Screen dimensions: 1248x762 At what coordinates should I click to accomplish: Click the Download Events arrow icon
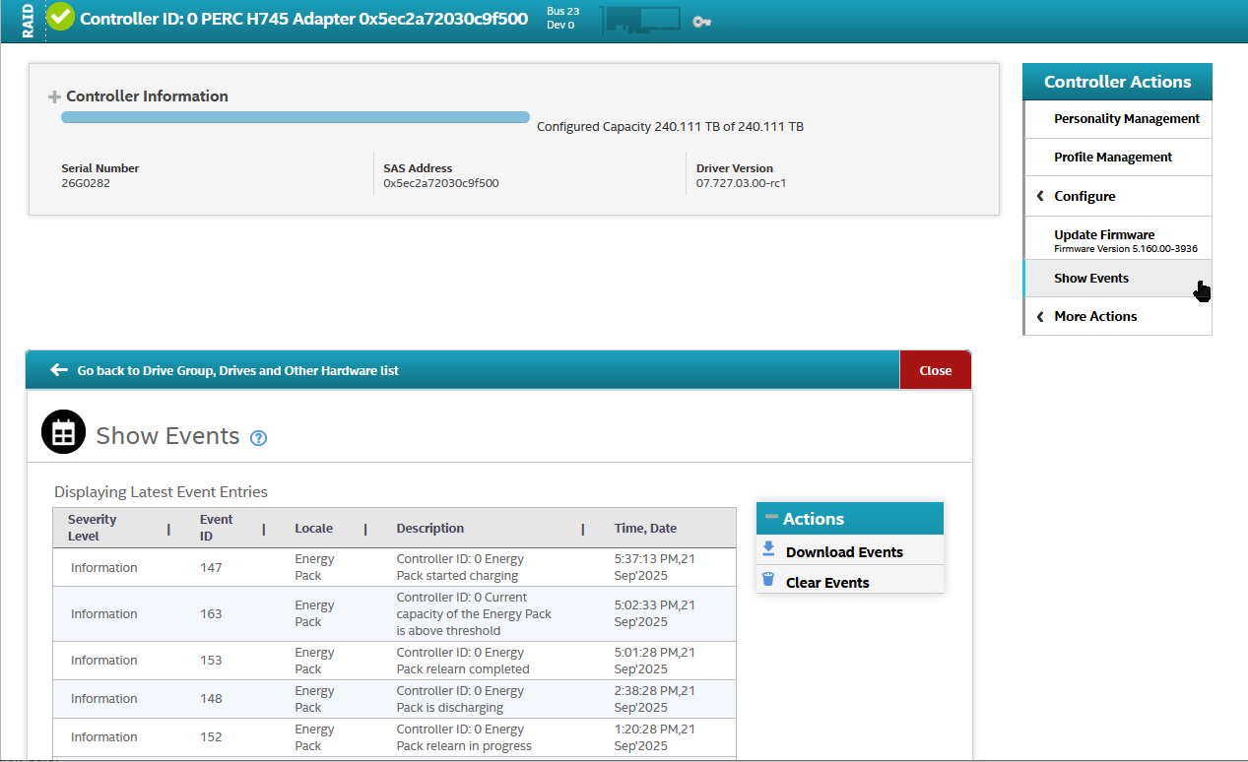(x=768, y=550)
